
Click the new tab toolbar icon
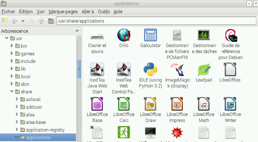[5, 21]
